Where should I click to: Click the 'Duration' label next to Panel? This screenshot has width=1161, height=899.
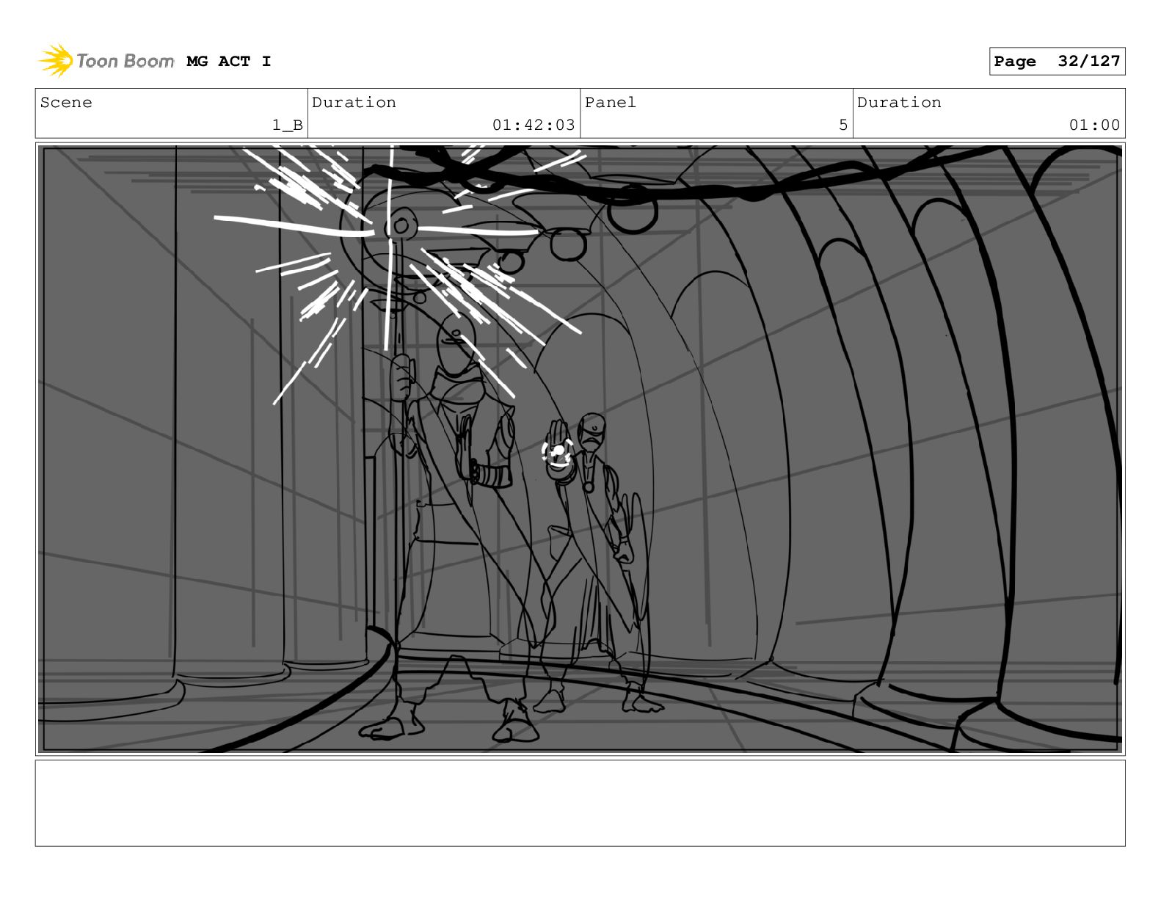(x=899, y=103)
